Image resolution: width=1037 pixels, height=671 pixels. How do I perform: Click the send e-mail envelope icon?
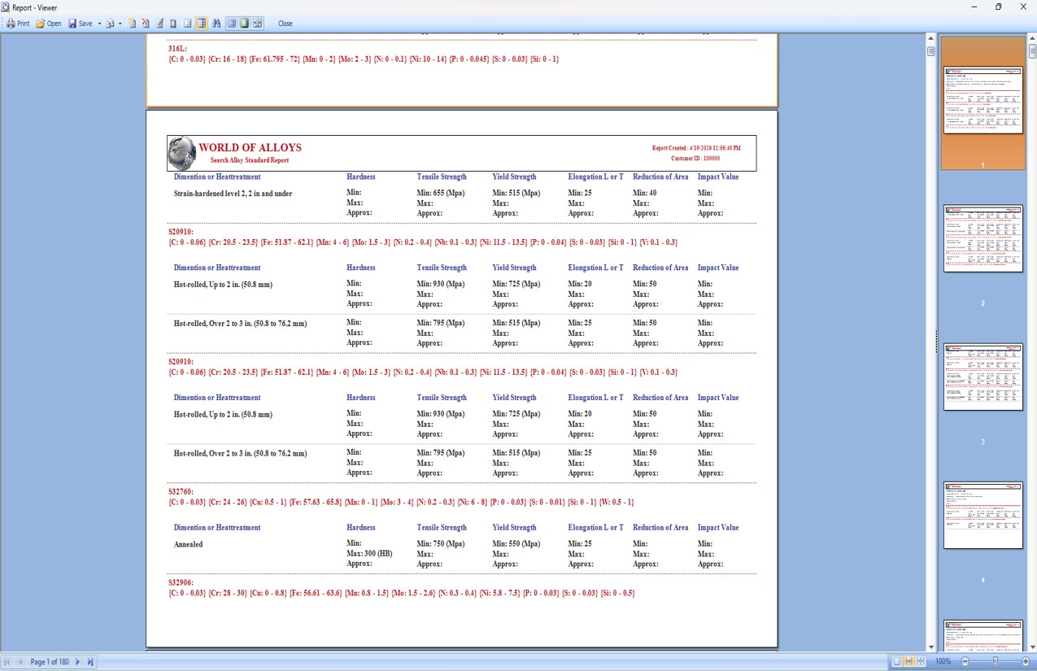coord(110,24)
